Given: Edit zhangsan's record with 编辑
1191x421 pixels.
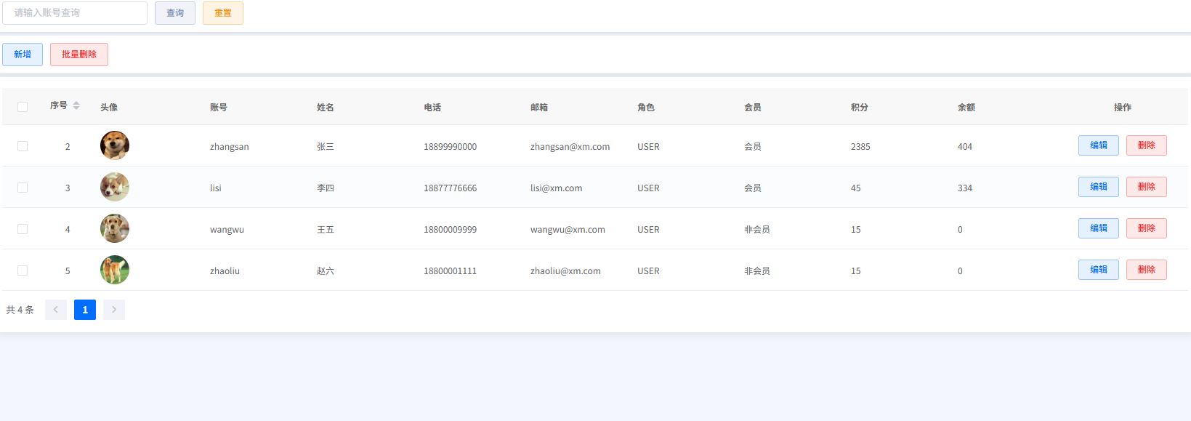Looking at the screenshot, I should 1098,145.
